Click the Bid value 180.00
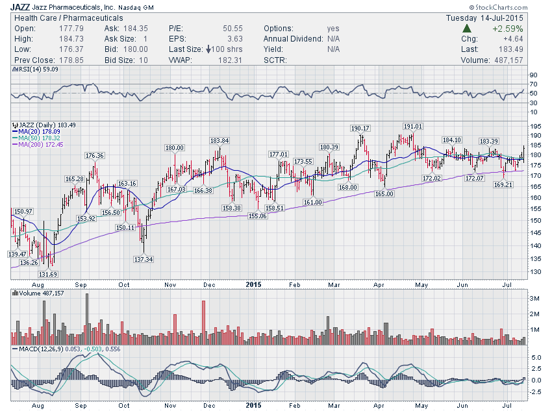 pos(136,49)
